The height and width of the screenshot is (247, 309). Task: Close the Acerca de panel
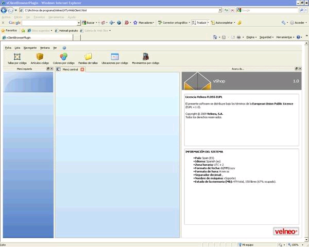(x=300, y=68)
